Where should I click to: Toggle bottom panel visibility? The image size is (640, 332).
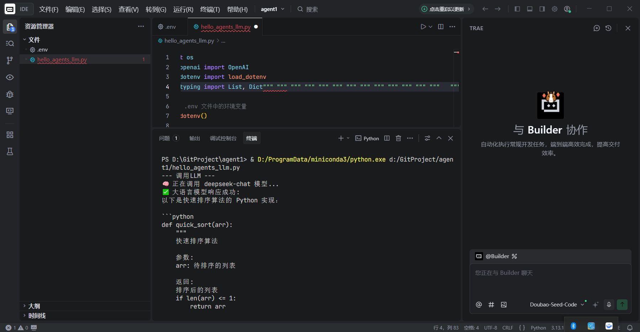[530, 9]
